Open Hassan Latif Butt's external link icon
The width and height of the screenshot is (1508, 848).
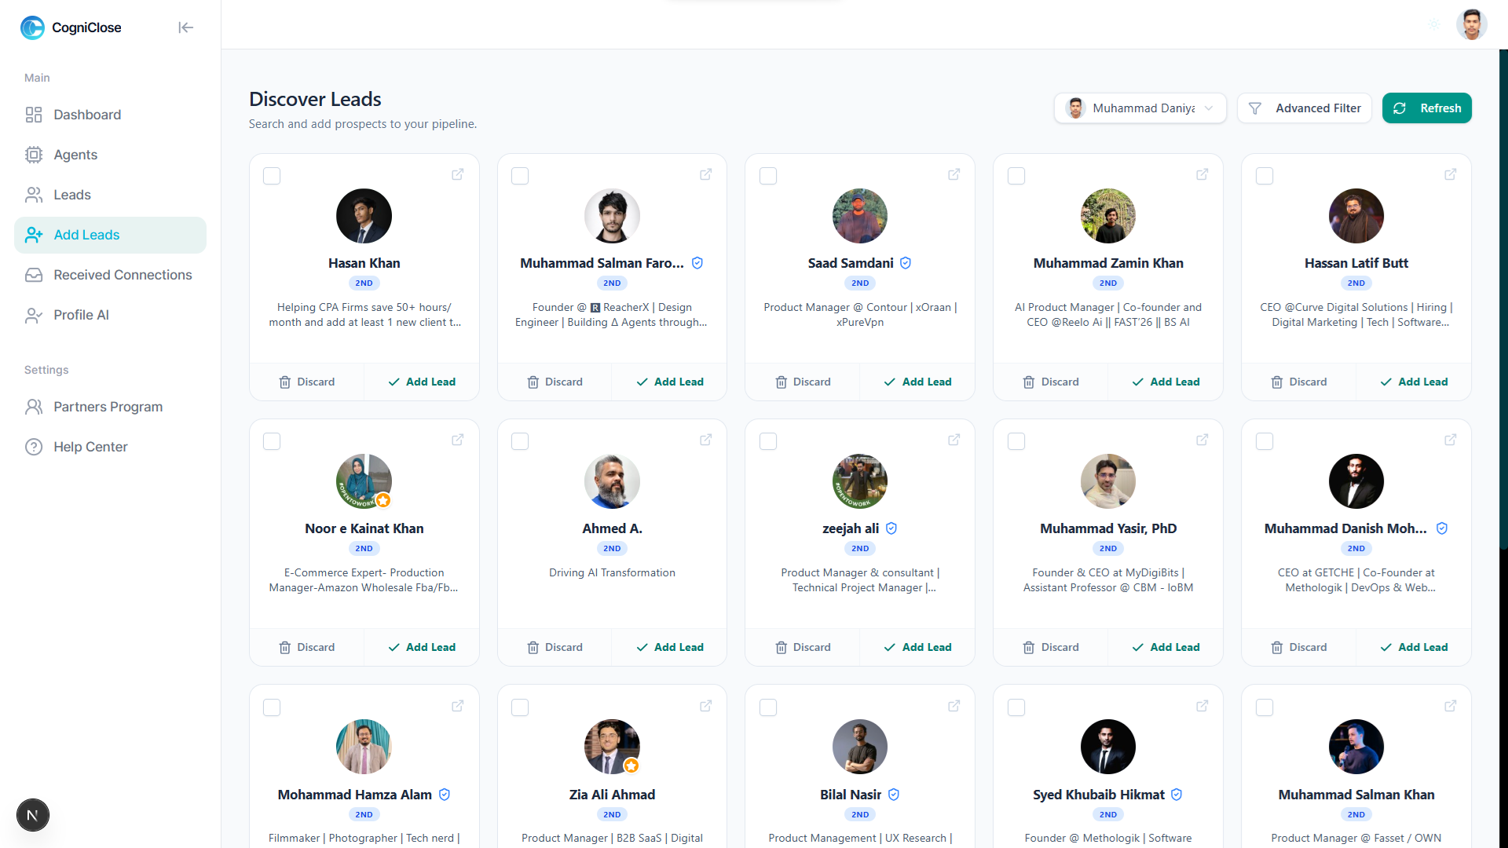click(1451, 174)
